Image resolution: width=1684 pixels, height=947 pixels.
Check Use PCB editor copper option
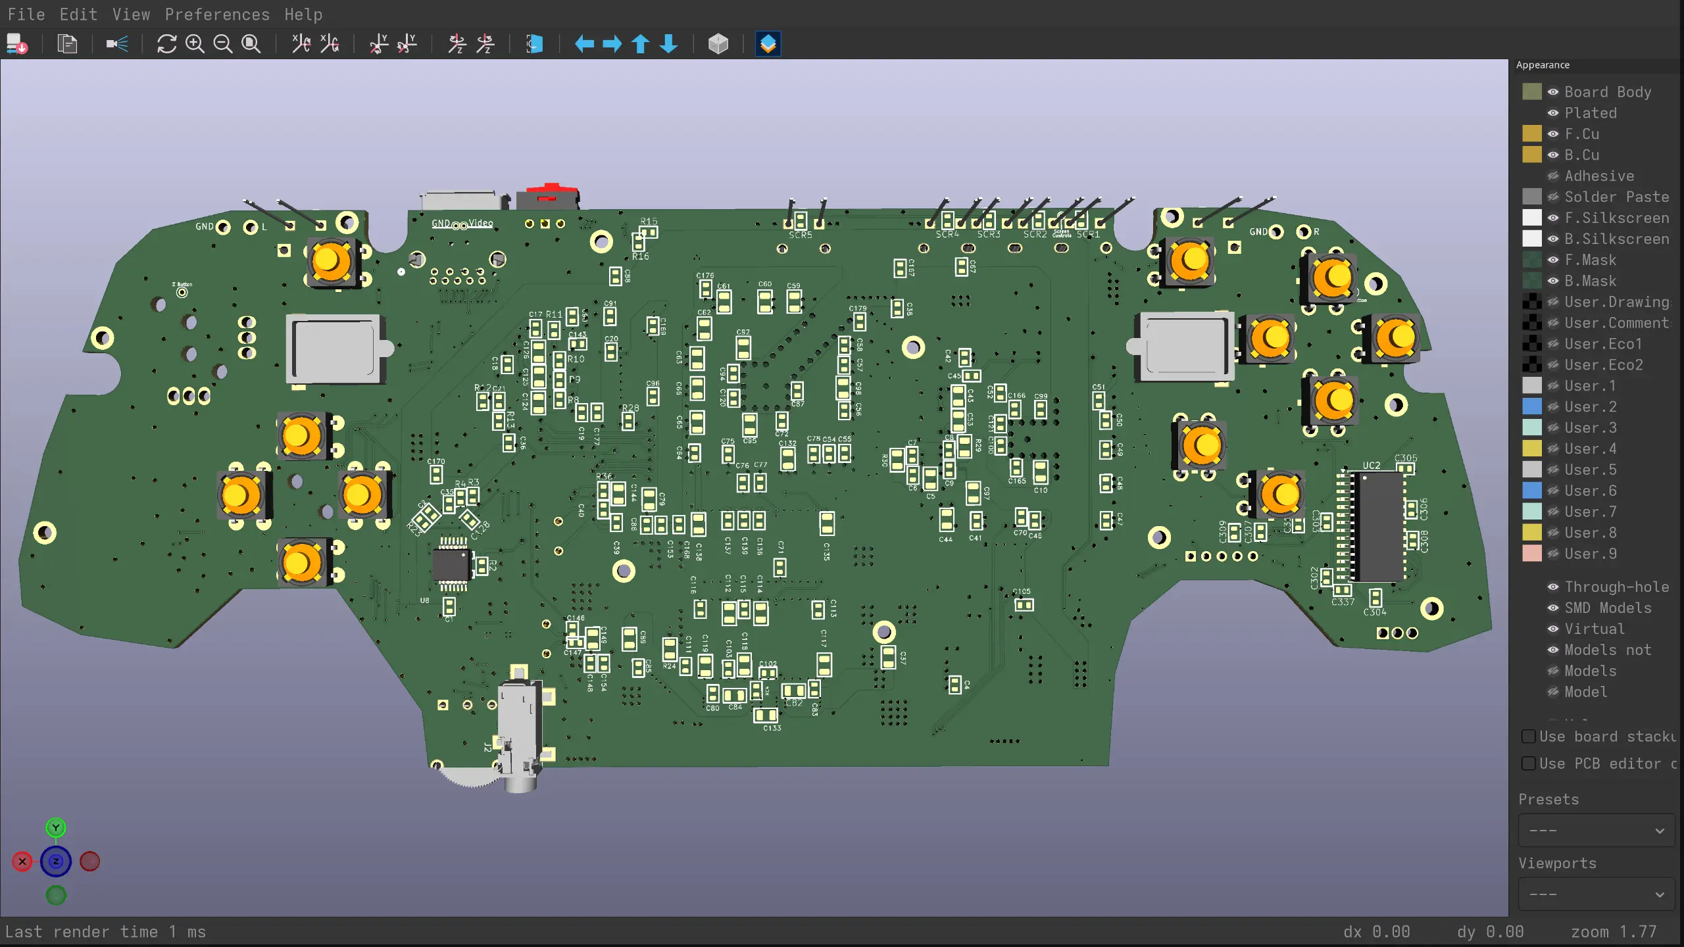[1529, 764]
